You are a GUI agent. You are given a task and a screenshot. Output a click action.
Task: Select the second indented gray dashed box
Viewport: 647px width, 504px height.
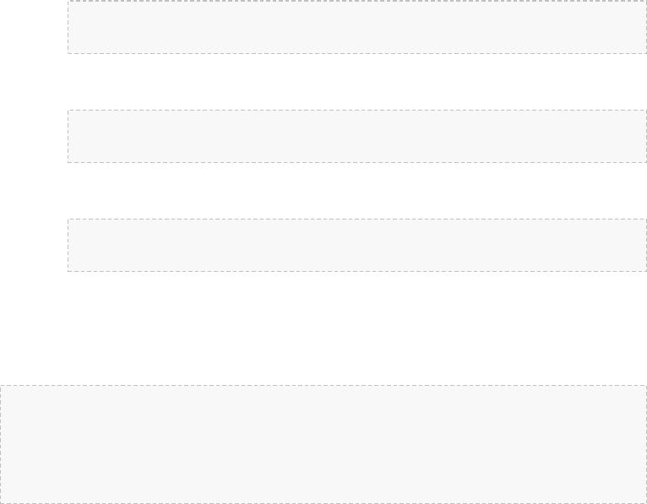[x=356, y=136]
